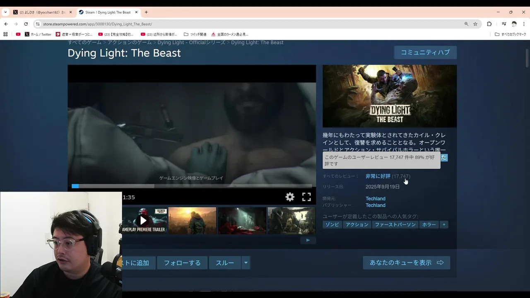Select the アクション tag
Viewport: 530px width, 298px height.
(x=357, y=225)
